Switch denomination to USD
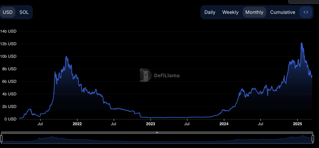319x148 pixels. (8, 12)
